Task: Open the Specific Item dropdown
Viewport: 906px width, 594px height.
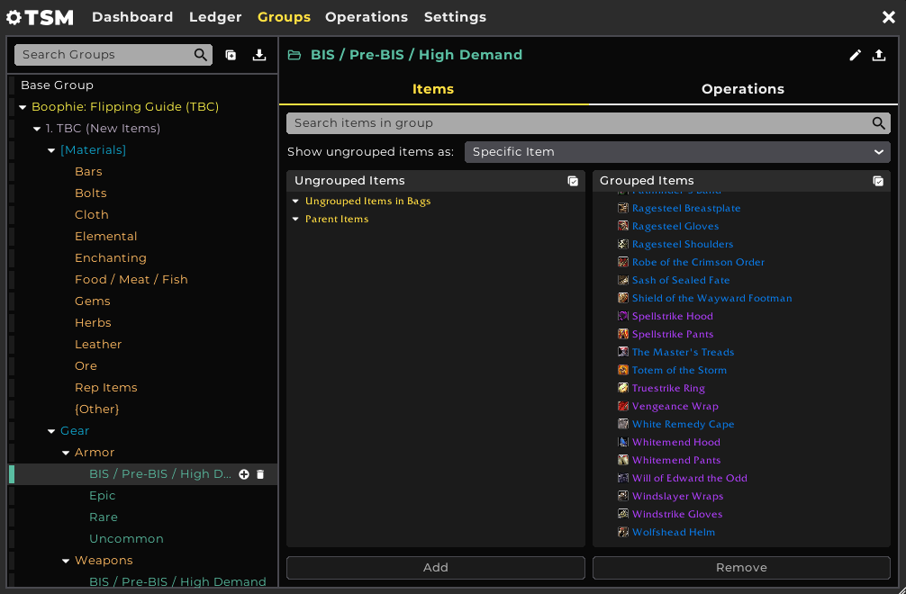Action: click(677, 152)
